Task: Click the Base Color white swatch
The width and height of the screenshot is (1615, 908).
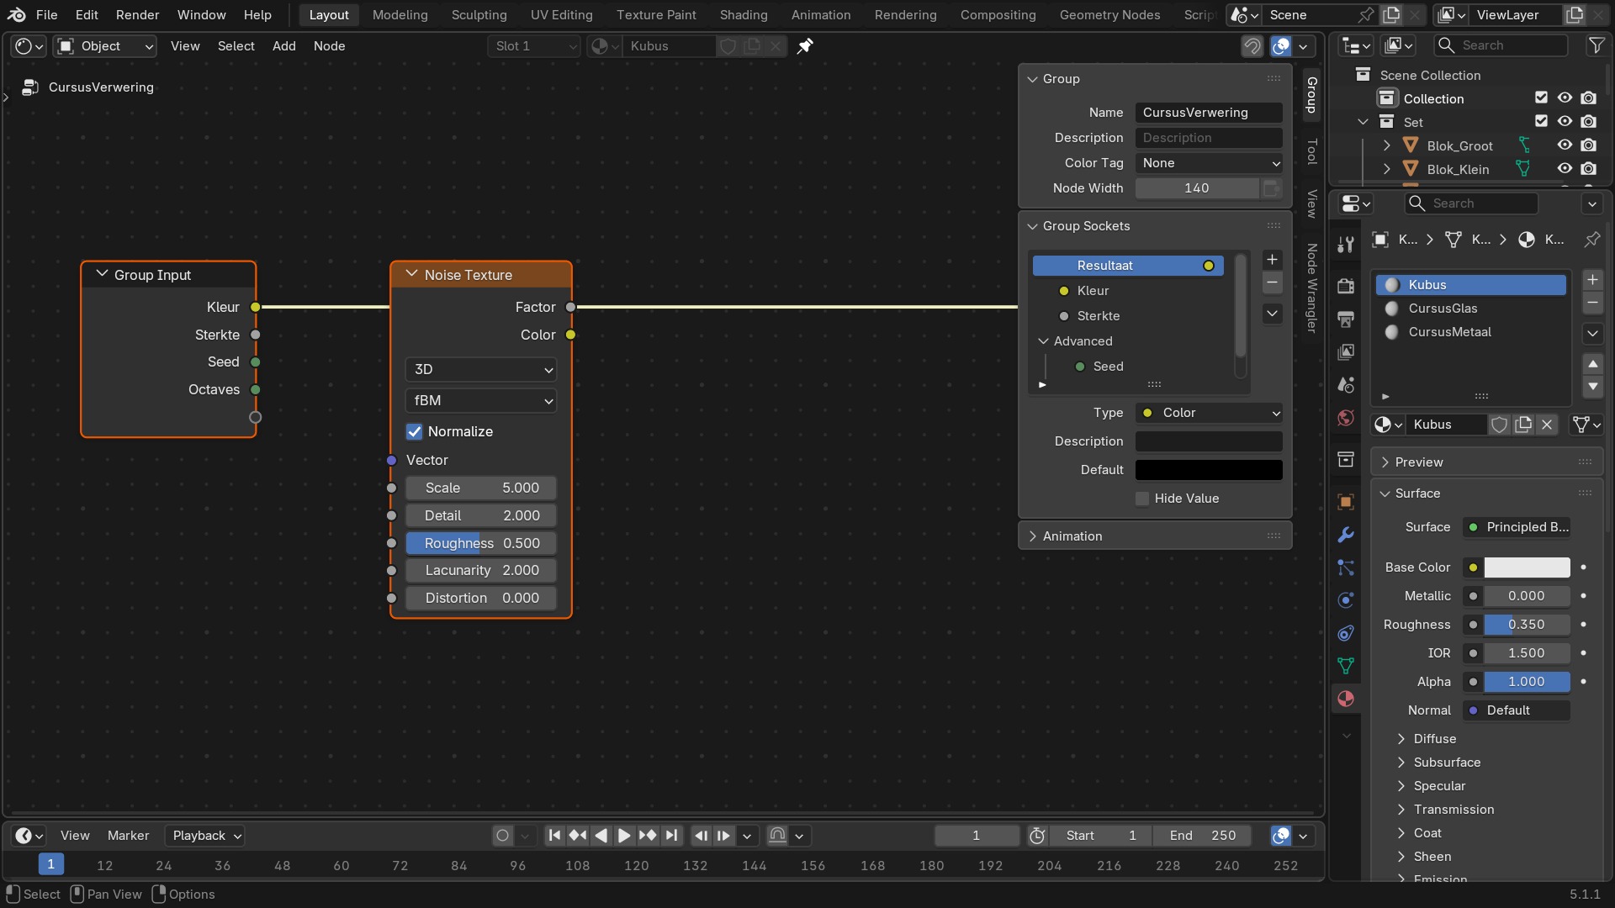Action: 1527,567
